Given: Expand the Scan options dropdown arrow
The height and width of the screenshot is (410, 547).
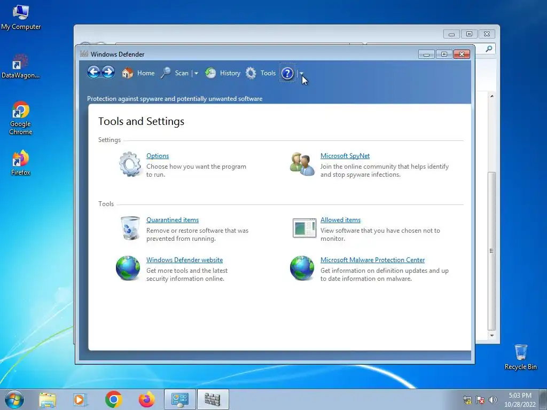Looking at the screenshot, I should [197, 73].
